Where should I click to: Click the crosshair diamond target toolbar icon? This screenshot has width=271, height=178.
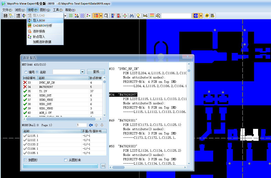pos(125,16)
